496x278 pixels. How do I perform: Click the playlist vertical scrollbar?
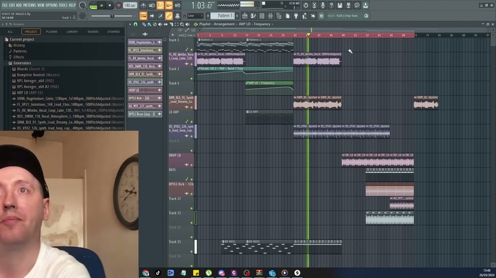(493, 152)
